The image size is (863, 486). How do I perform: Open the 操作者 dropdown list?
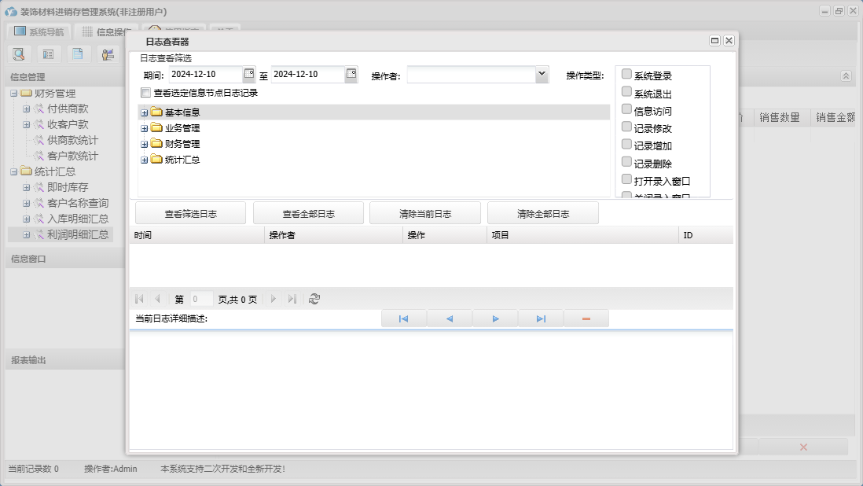541,74
